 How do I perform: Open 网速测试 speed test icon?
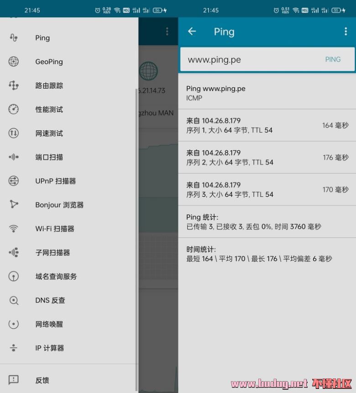pyautogui.click(x=14, y=133)
